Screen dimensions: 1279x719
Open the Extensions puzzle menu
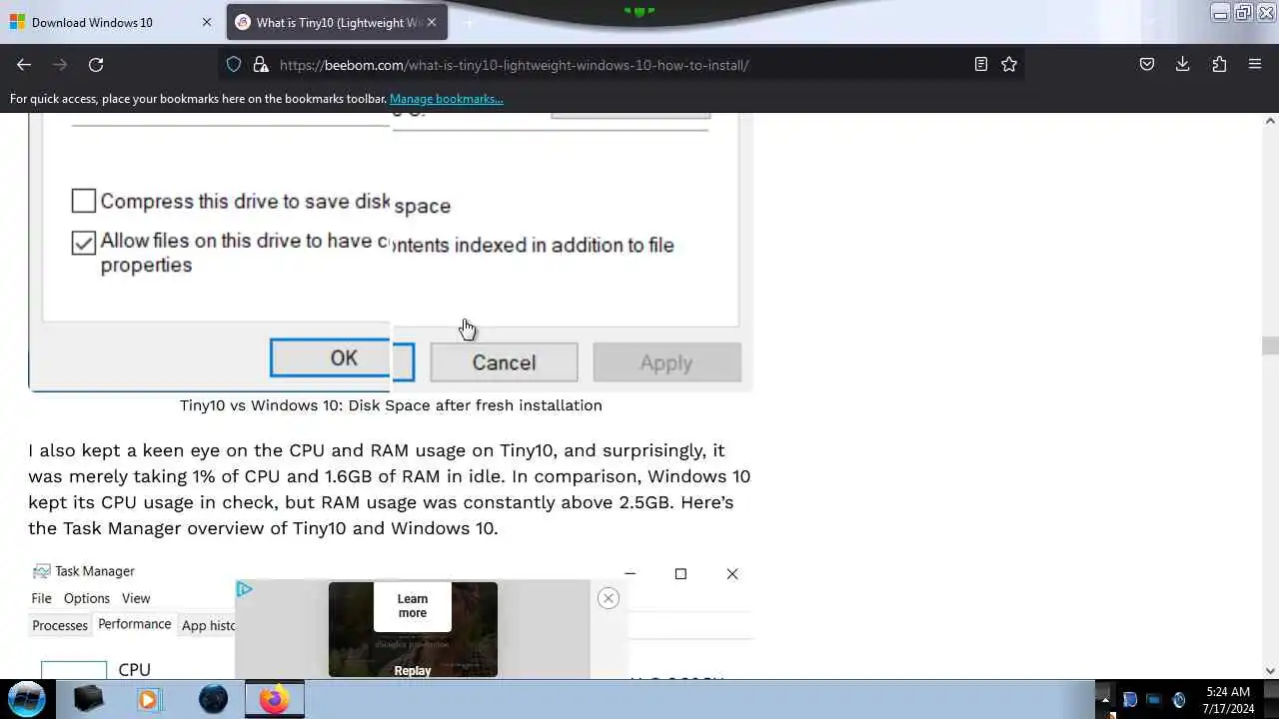(x=1219, y=64)
